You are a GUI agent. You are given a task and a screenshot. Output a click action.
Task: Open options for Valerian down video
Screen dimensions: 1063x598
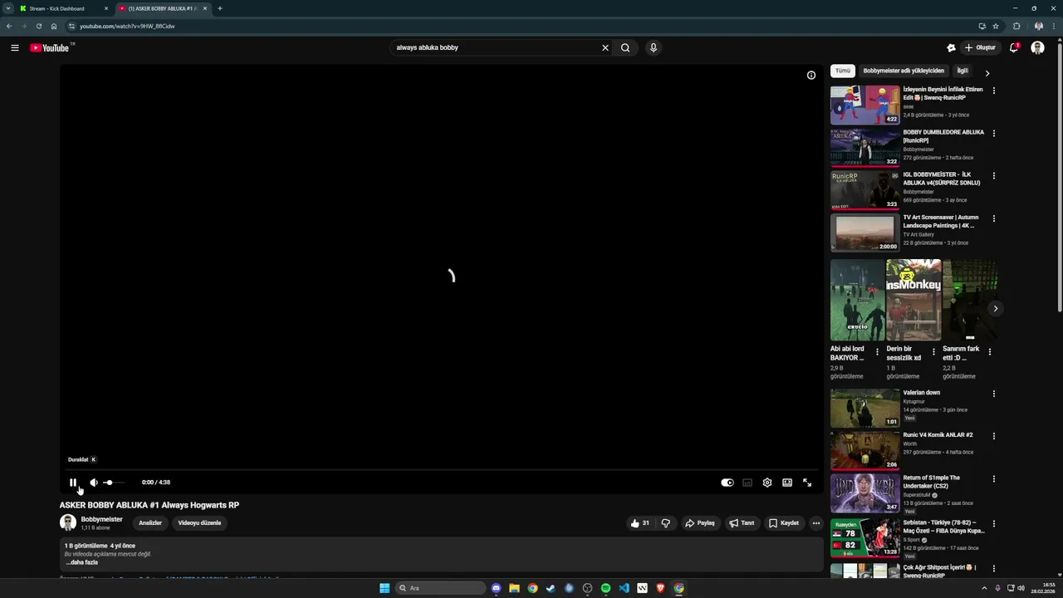click(x=994, y=394)
